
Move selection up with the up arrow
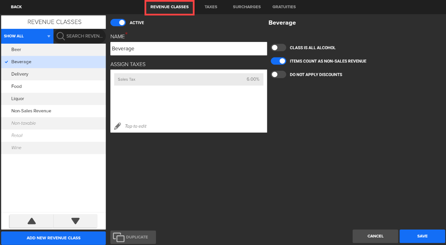pos(31,221)
